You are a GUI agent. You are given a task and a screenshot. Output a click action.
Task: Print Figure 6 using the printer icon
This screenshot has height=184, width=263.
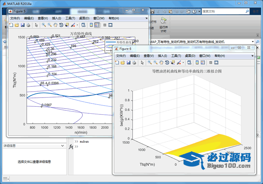point(135,63)
